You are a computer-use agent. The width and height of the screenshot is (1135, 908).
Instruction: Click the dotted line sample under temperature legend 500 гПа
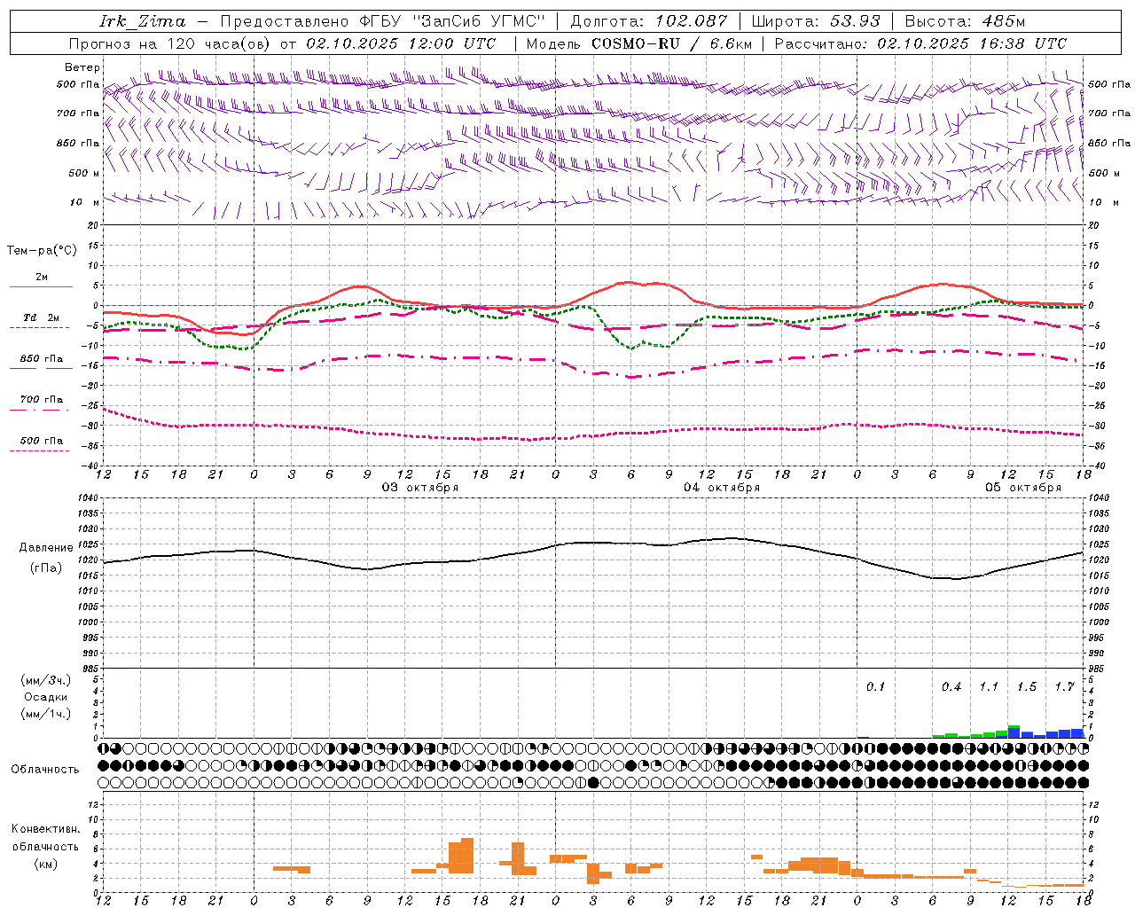click(x=39, y=450)
